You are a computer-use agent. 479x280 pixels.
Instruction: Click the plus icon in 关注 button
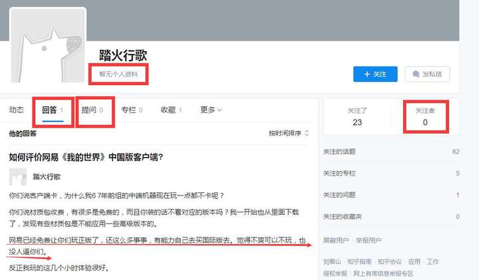[367, 74]
